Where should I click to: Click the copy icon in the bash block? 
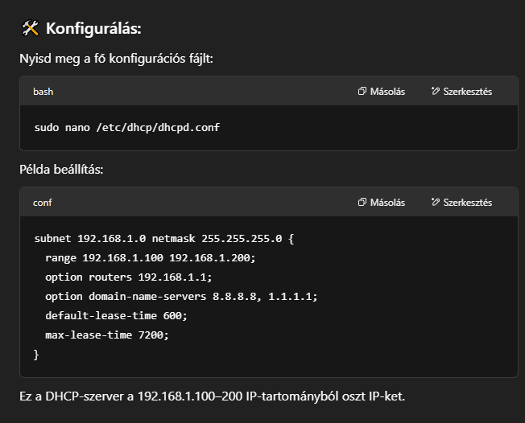[362, 92]
